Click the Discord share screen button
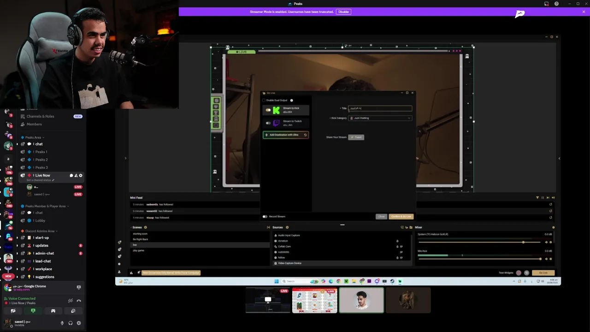The width and height of the screenshot is (590, 332). [x=33, y=311]
